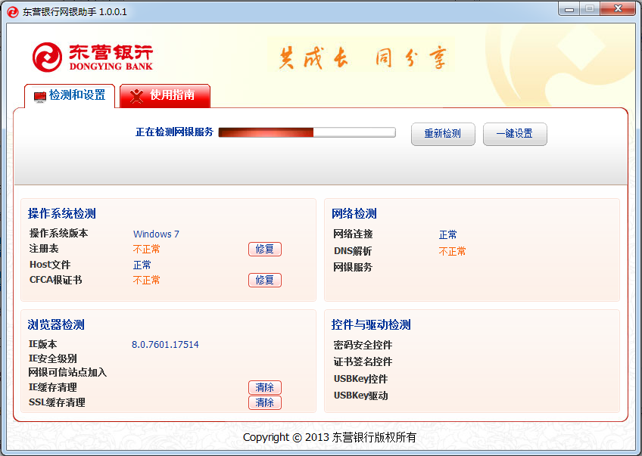Screen dimensions: 642x456
Task: Click 清除 button for SSL缓存清理
Action: [265, 402]
